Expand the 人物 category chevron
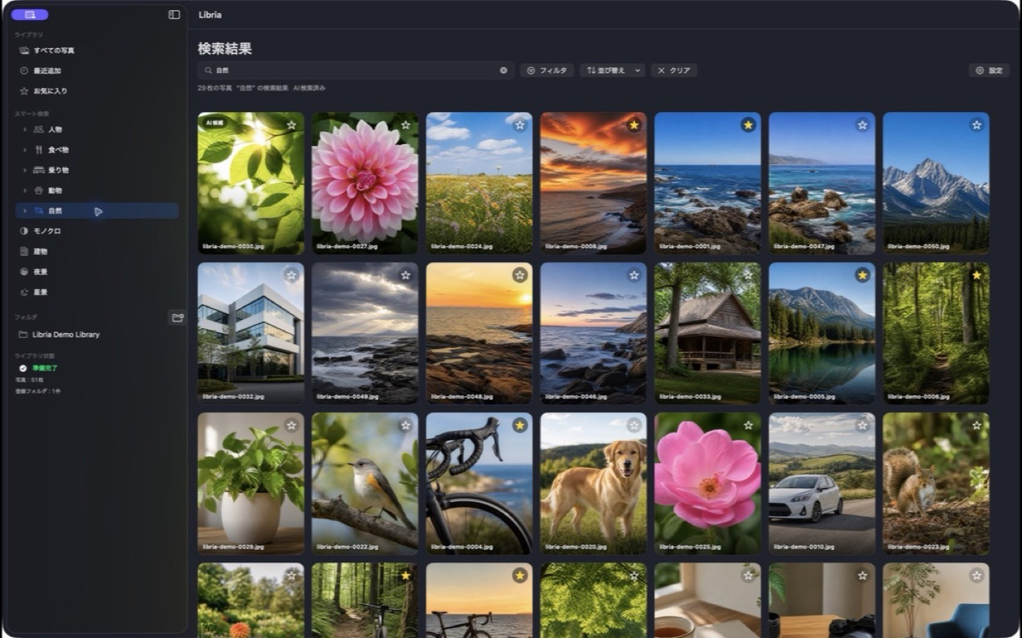Image resolution: width=1022 pixels, height=638 pixels. click(25, 130)
